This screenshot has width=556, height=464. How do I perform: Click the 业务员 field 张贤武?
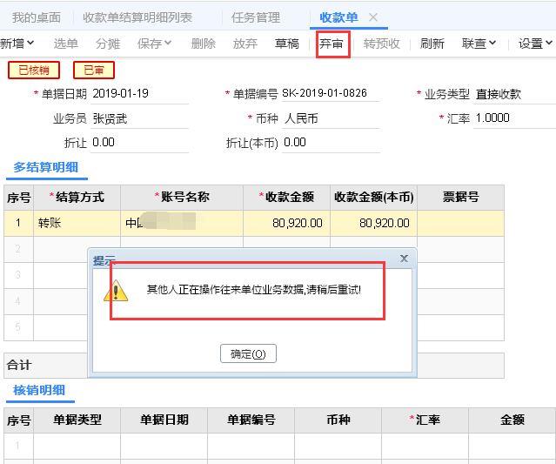[139, 118]
